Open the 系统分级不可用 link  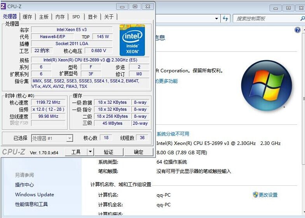coord(173,134)
